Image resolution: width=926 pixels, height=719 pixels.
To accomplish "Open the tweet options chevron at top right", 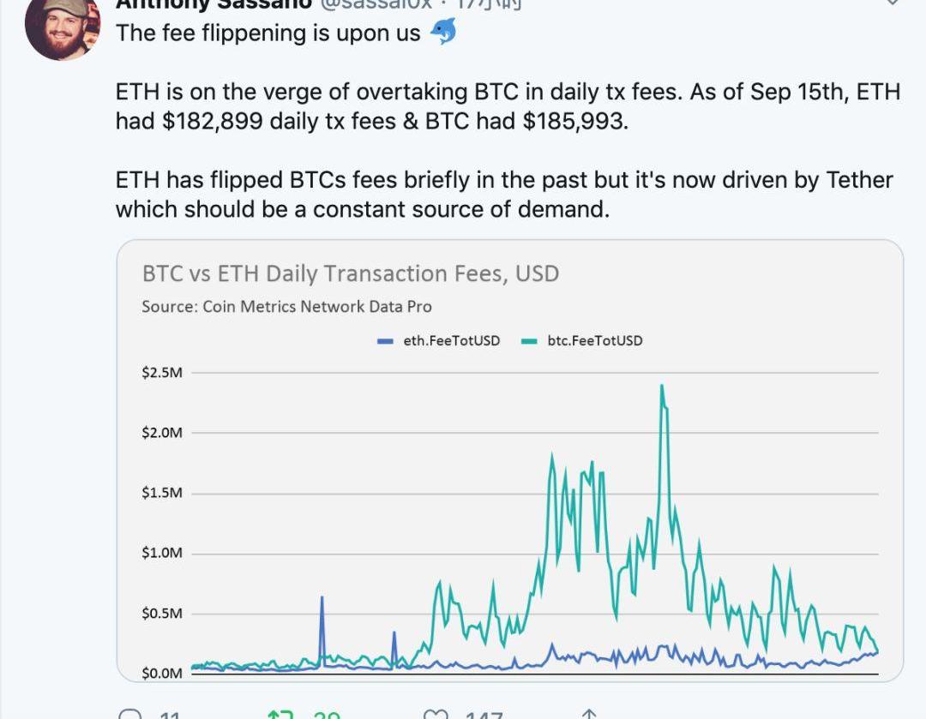I will [893, 3].
